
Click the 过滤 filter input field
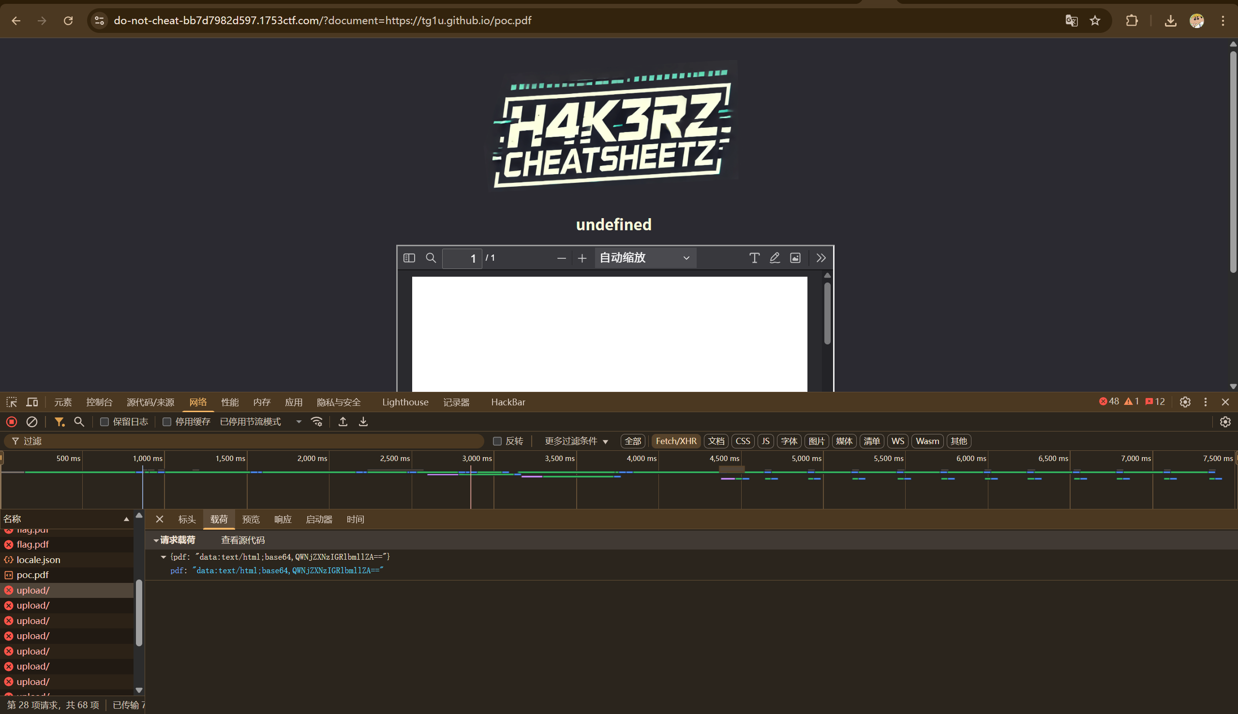244,441
